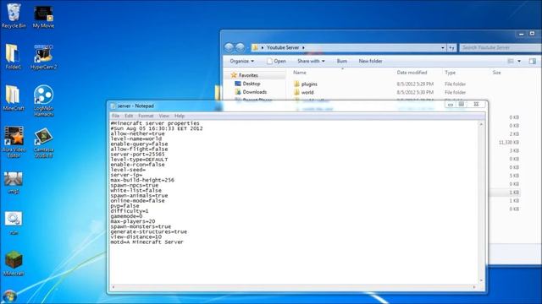542x304 pixels.
Task: Open the Organize dropdown in Explorer
Action: (x=242, y=61)
